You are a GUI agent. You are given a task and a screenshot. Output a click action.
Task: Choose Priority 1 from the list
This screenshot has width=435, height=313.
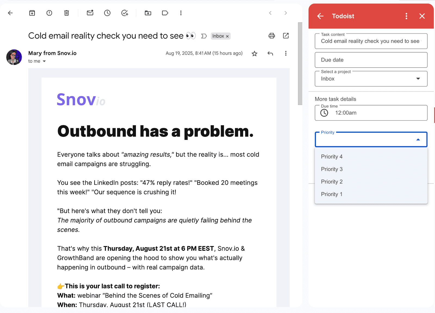(x=332, y=194)
